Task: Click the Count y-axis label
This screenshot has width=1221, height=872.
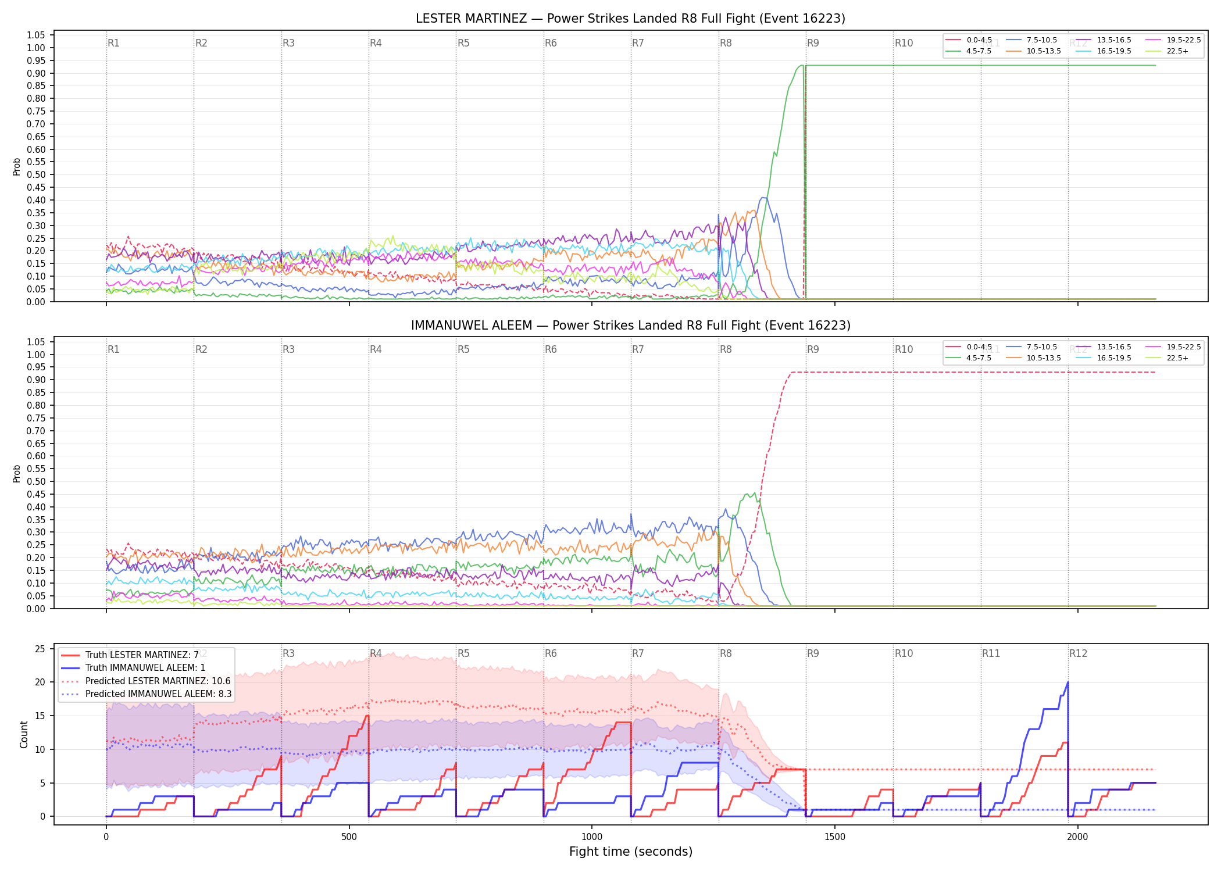Action: (24, 734)
